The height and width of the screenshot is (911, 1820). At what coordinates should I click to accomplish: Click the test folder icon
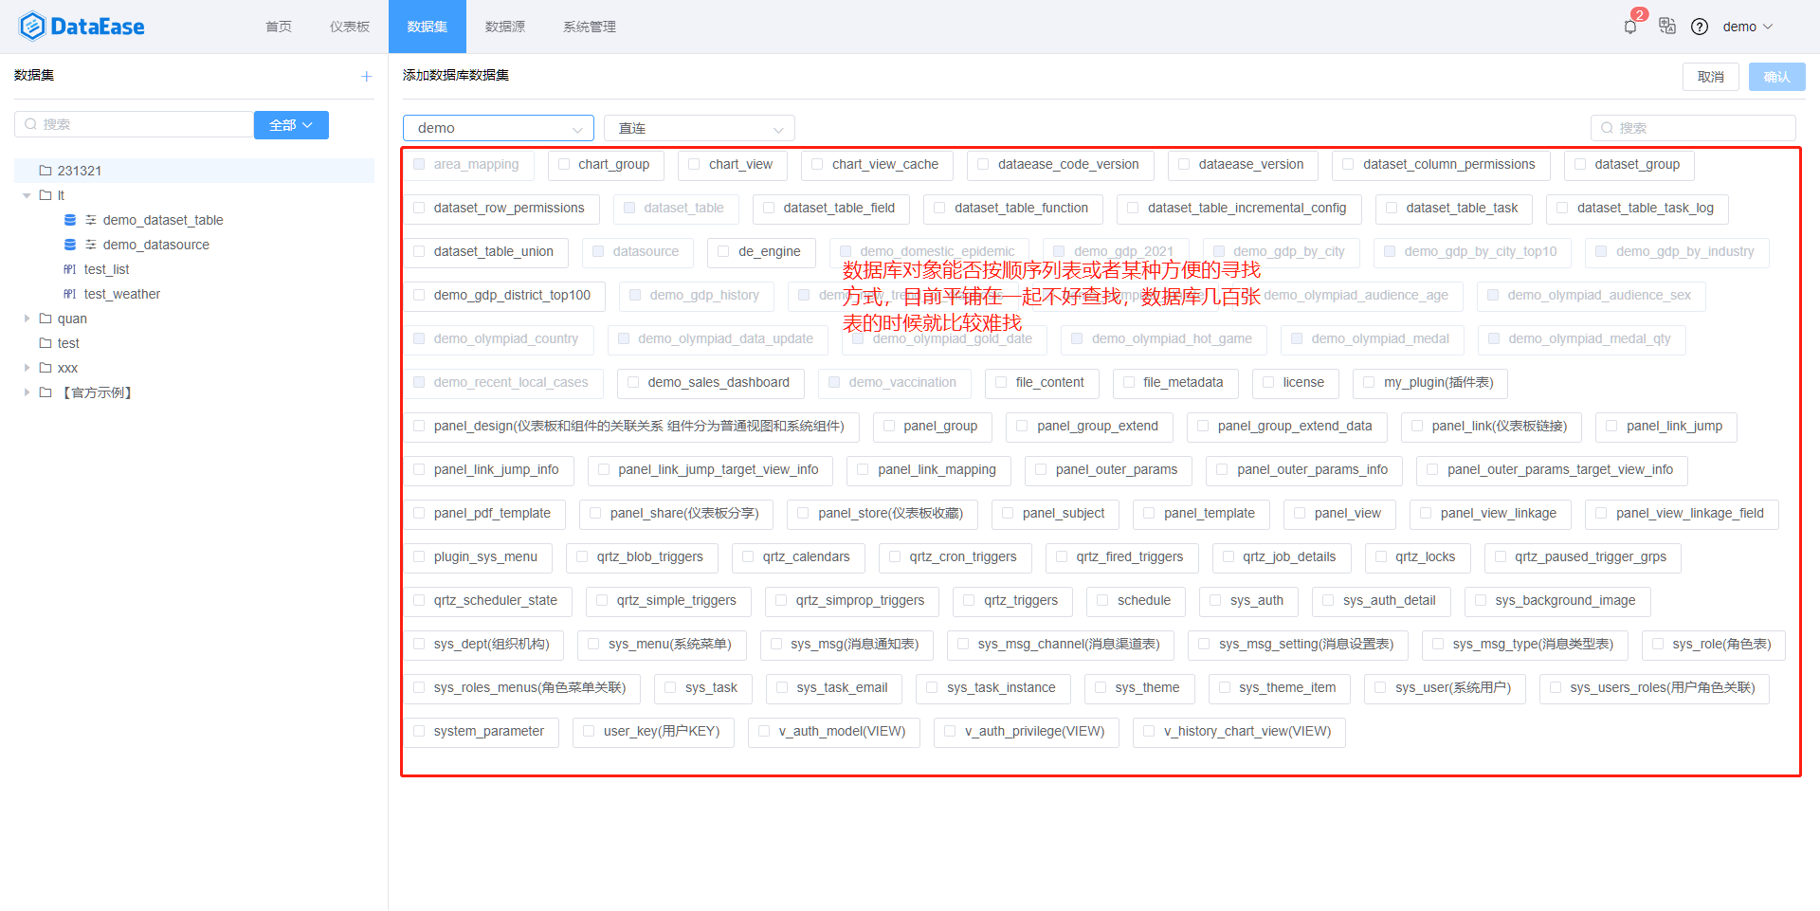pyautogui.click(x=45, y=343)
